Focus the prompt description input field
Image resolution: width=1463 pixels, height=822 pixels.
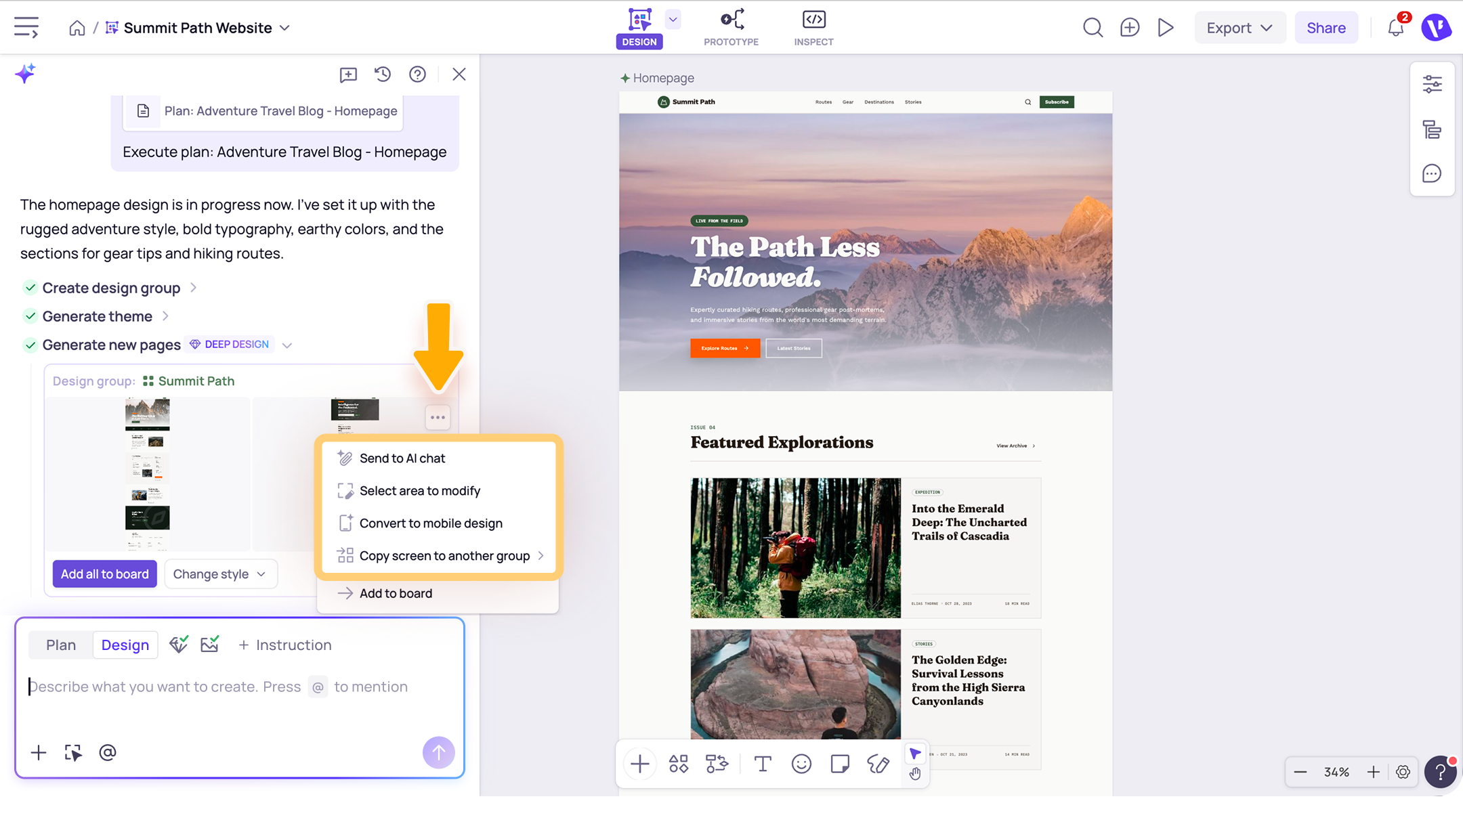(x=240, y=687)
